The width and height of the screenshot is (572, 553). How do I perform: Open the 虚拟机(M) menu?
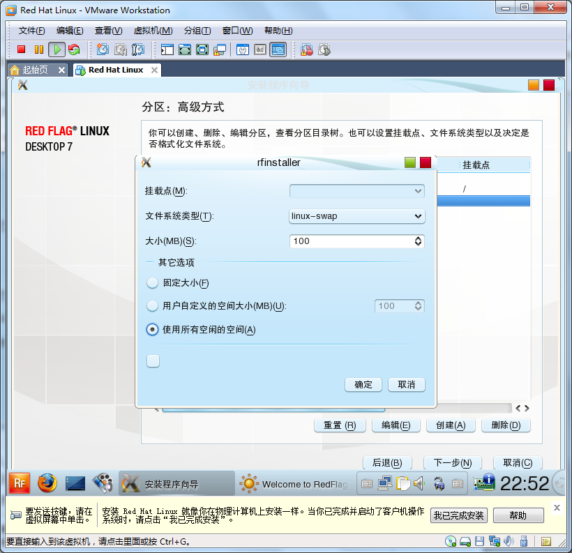tap(153, 31)
